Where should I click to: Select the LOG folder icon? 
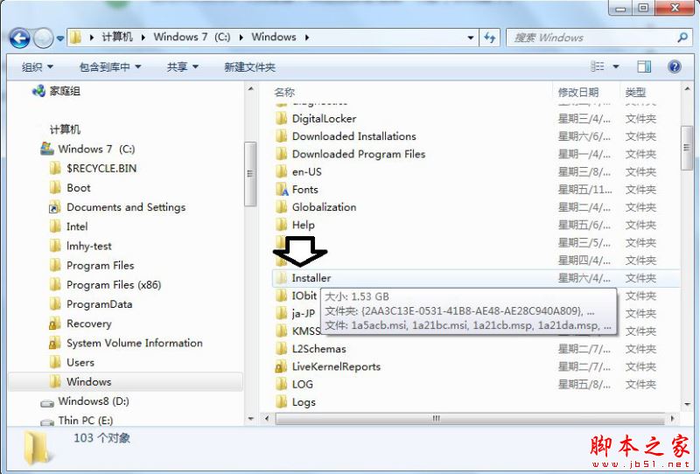281,384
